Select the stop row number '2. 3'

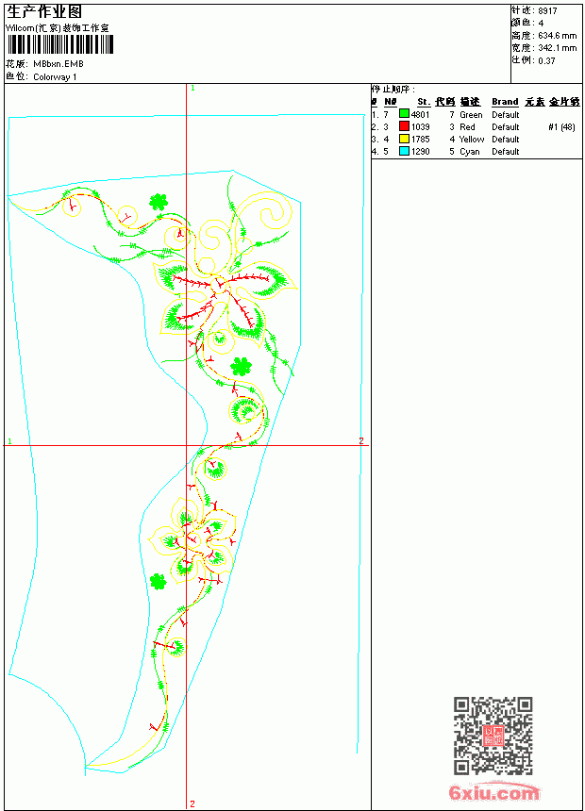pyautogui.click(x=380, y=126)
